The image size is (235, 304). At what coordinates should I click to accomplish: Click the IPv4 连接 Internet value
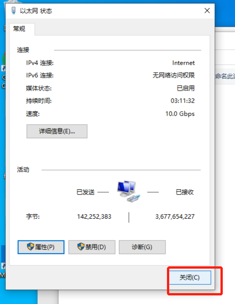pyautogui.click(x=183, y=63)
